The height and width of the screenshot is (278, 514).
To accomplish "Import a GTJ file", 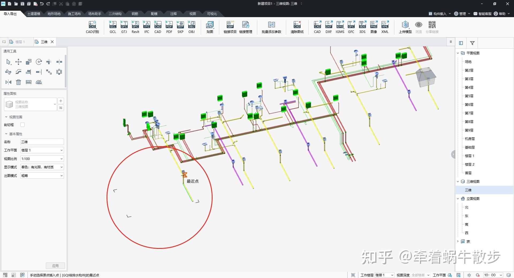I will tap(124, 27).
